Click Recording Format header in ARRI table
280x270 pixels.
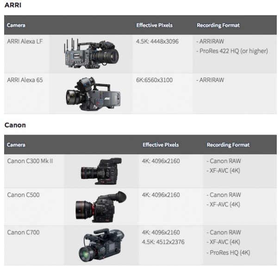pyautogui.click(x=218, y=25)
